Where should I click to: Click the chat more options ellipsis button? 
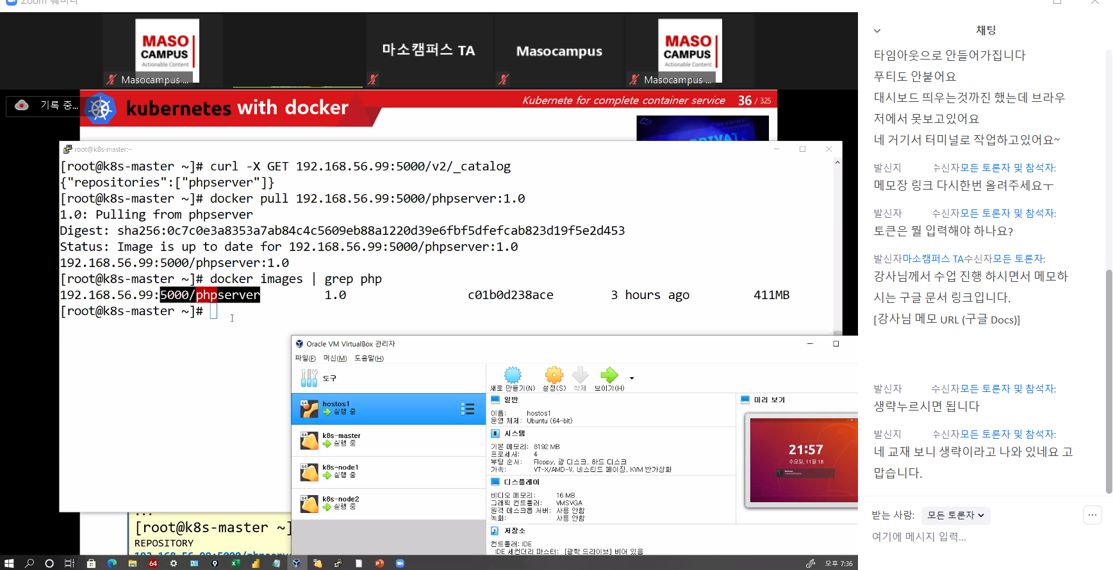1092,515
